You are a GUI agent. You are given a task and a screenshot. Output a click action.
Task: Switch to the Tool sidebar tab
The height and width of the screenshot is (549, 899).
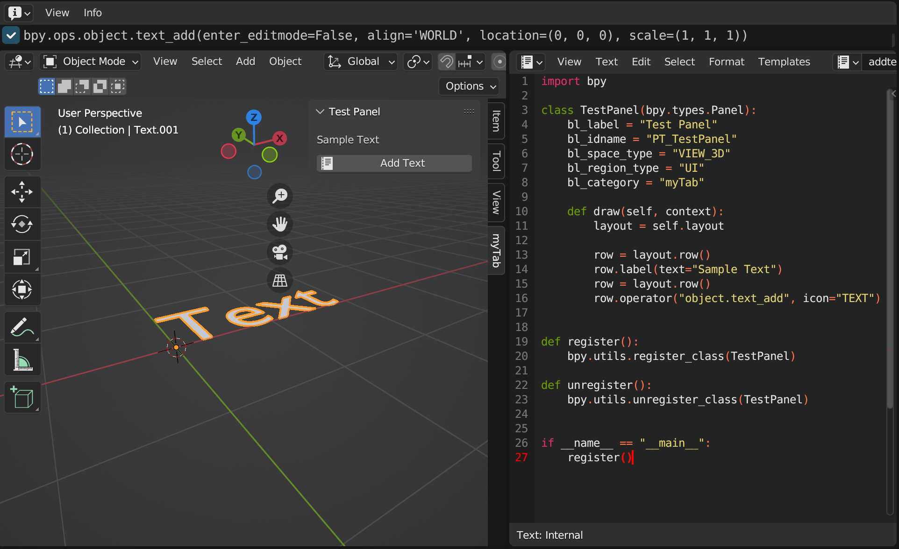tap(496, 162)
